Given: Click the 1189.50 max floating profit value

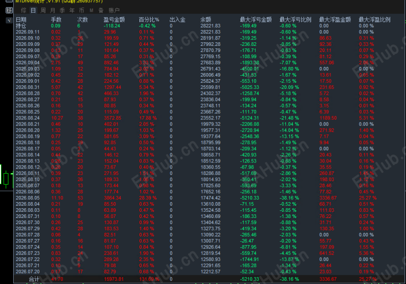Looking at the screenshot, I should [x=328, y=118].
